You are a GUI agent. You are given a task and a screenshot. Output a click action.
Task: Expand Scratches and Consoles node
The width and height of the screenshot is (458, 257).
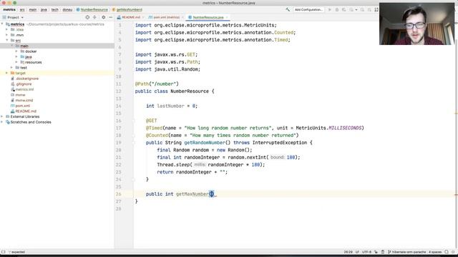coord(2,122)
